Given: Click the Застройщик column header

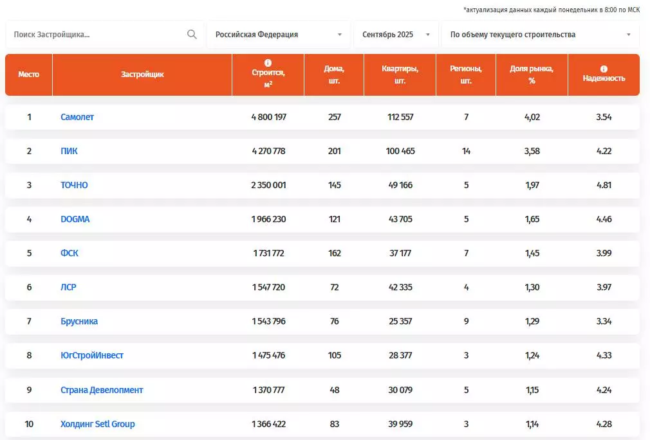Looking at the screenshot, I should click(x=142, y=75).
